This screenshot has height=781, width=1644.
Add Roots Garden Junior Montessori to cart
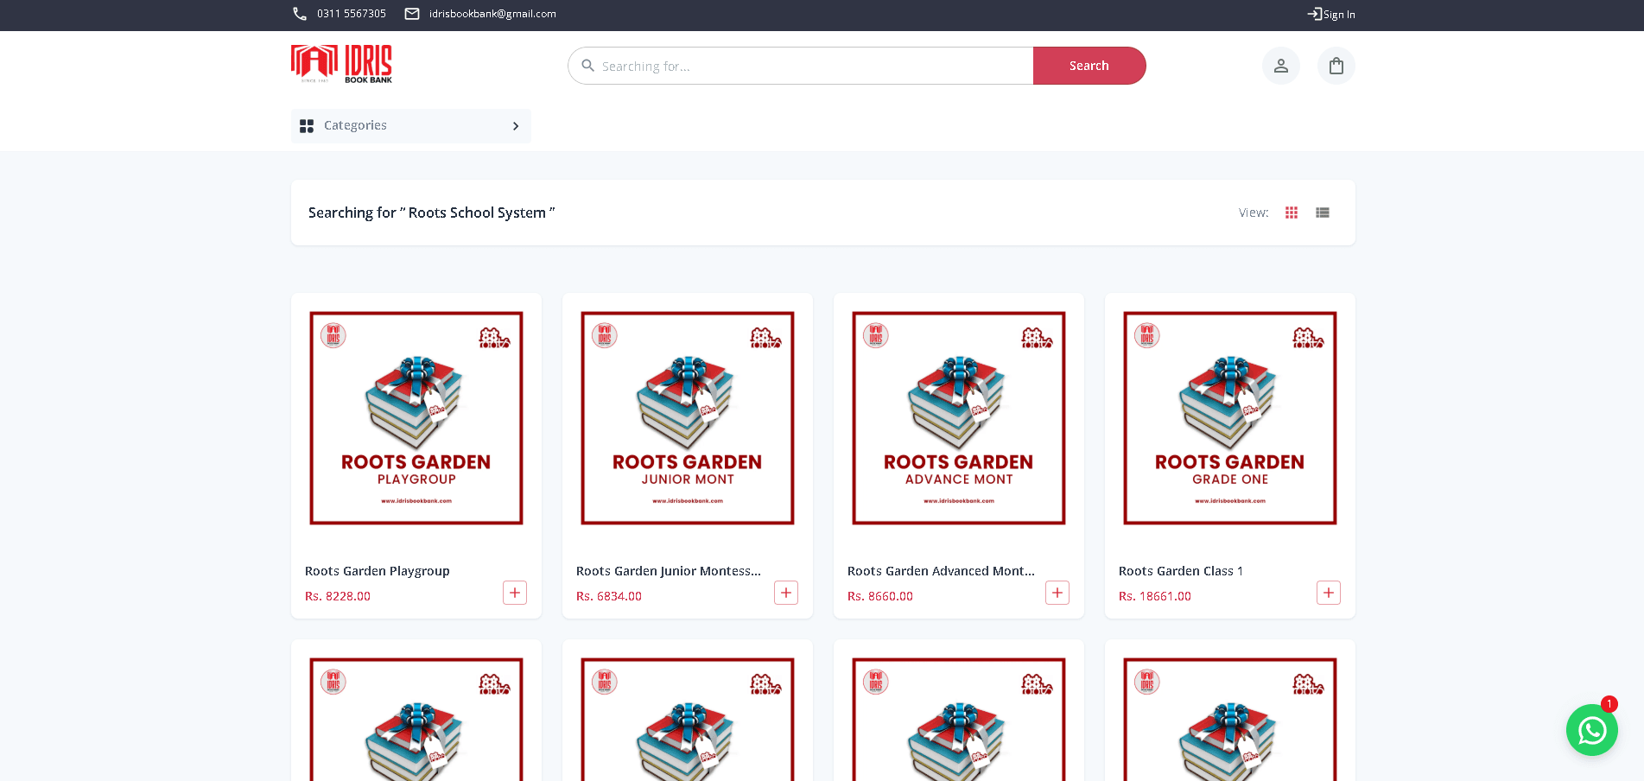point(786,593)
